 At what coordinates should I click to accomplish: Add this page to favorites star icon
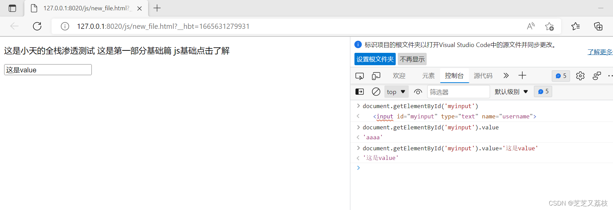549,26
